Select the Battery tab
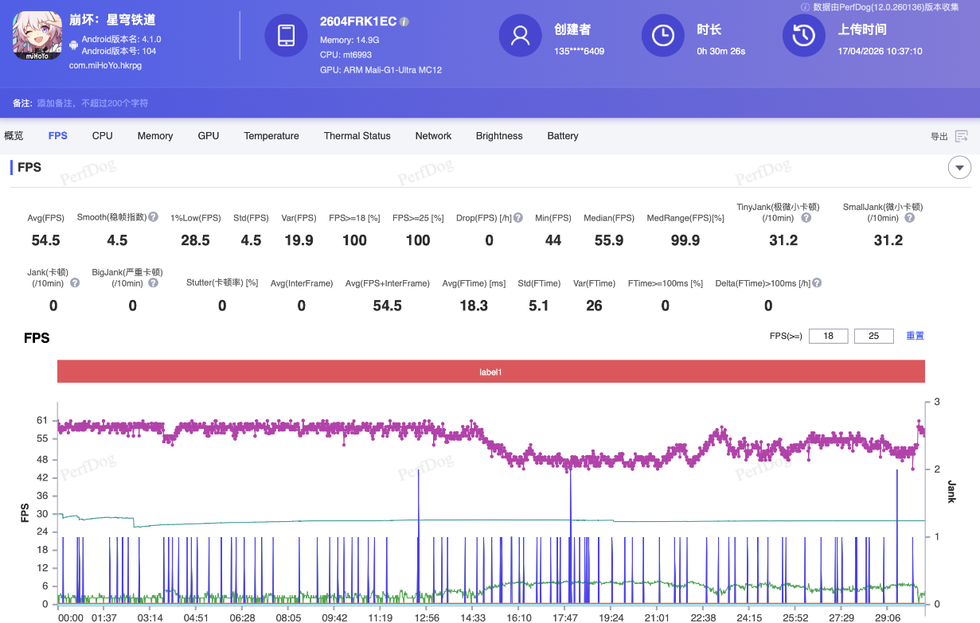Image resolution: width=980 pixels, height=623 pixels. [x=562, y=136]
